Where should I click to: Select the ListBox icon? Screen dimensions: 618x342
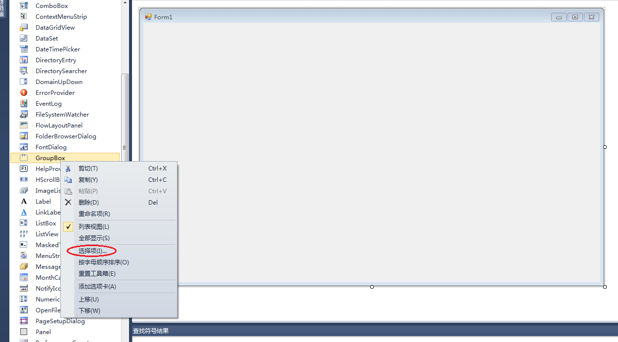click(24, 223)
